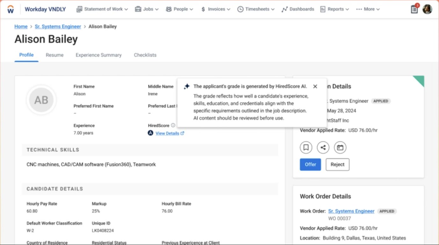This screenshot has width=439, height=245.
Task: Expand the Statement of Work menu
Action: pyautogui.click(x=102, y=9)
